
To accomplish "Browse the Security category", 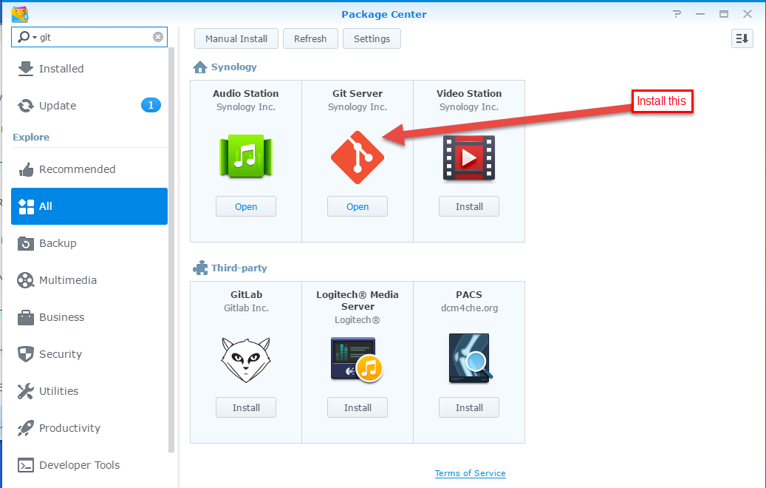I will click(89, 354).
